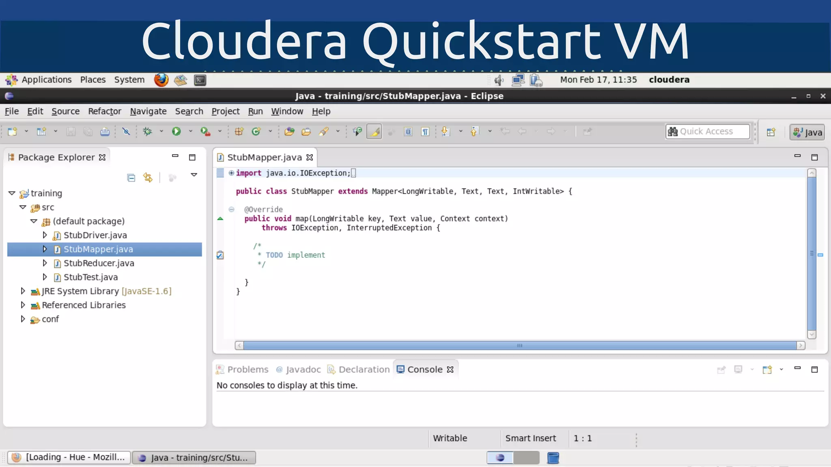Click the Run Last Tool icon with red toolbox

coord(205,131)
